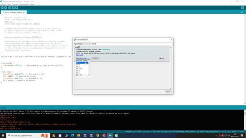Click the console scroll-up arrow
This screenshot has width=246, height=138.
(x=245, y=111)
